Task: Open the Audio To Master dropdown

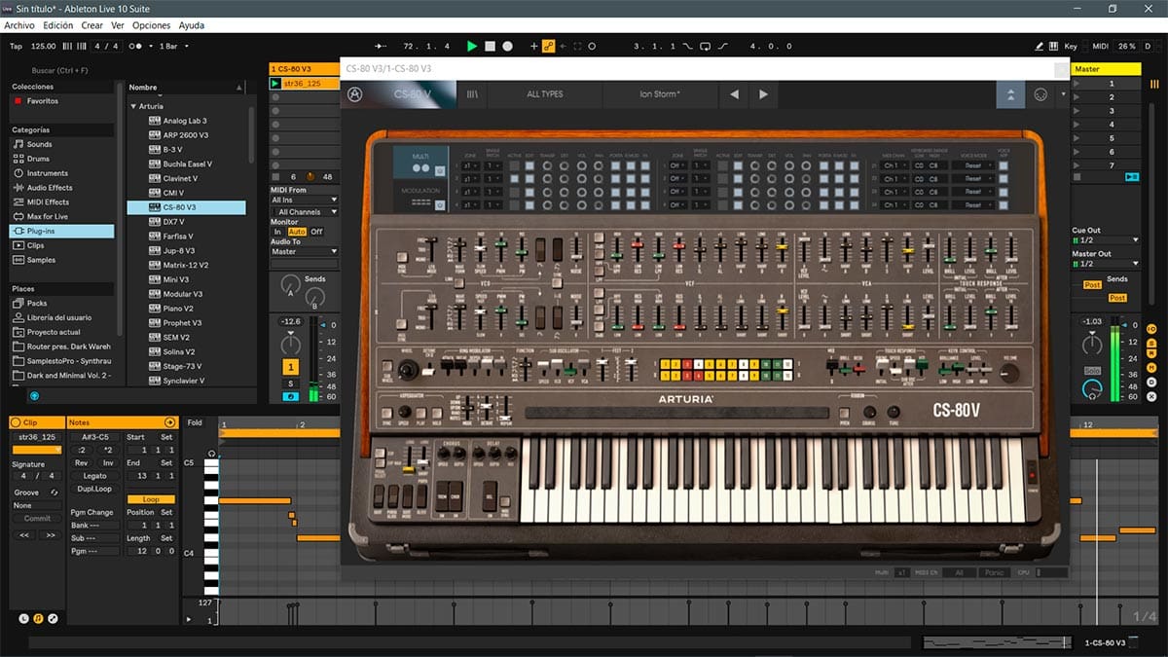Action: pos(304,251)
